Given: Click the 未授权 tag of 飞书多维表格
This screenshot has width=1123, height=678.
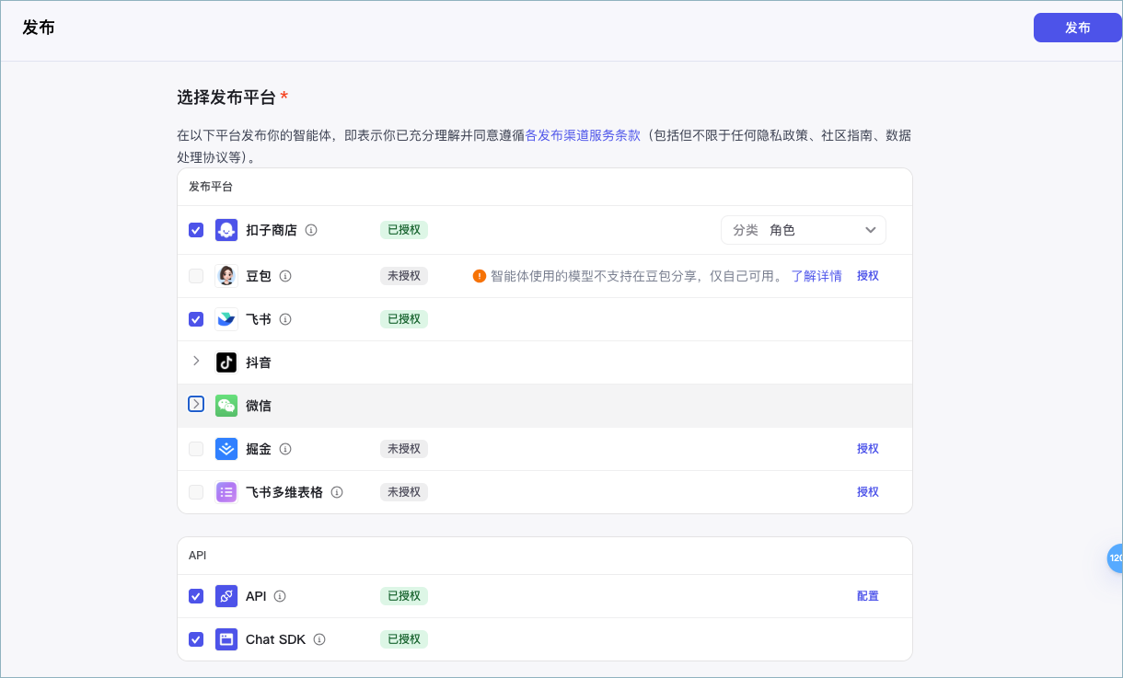Looking at the screenshot, I should (x=404, y=492).
